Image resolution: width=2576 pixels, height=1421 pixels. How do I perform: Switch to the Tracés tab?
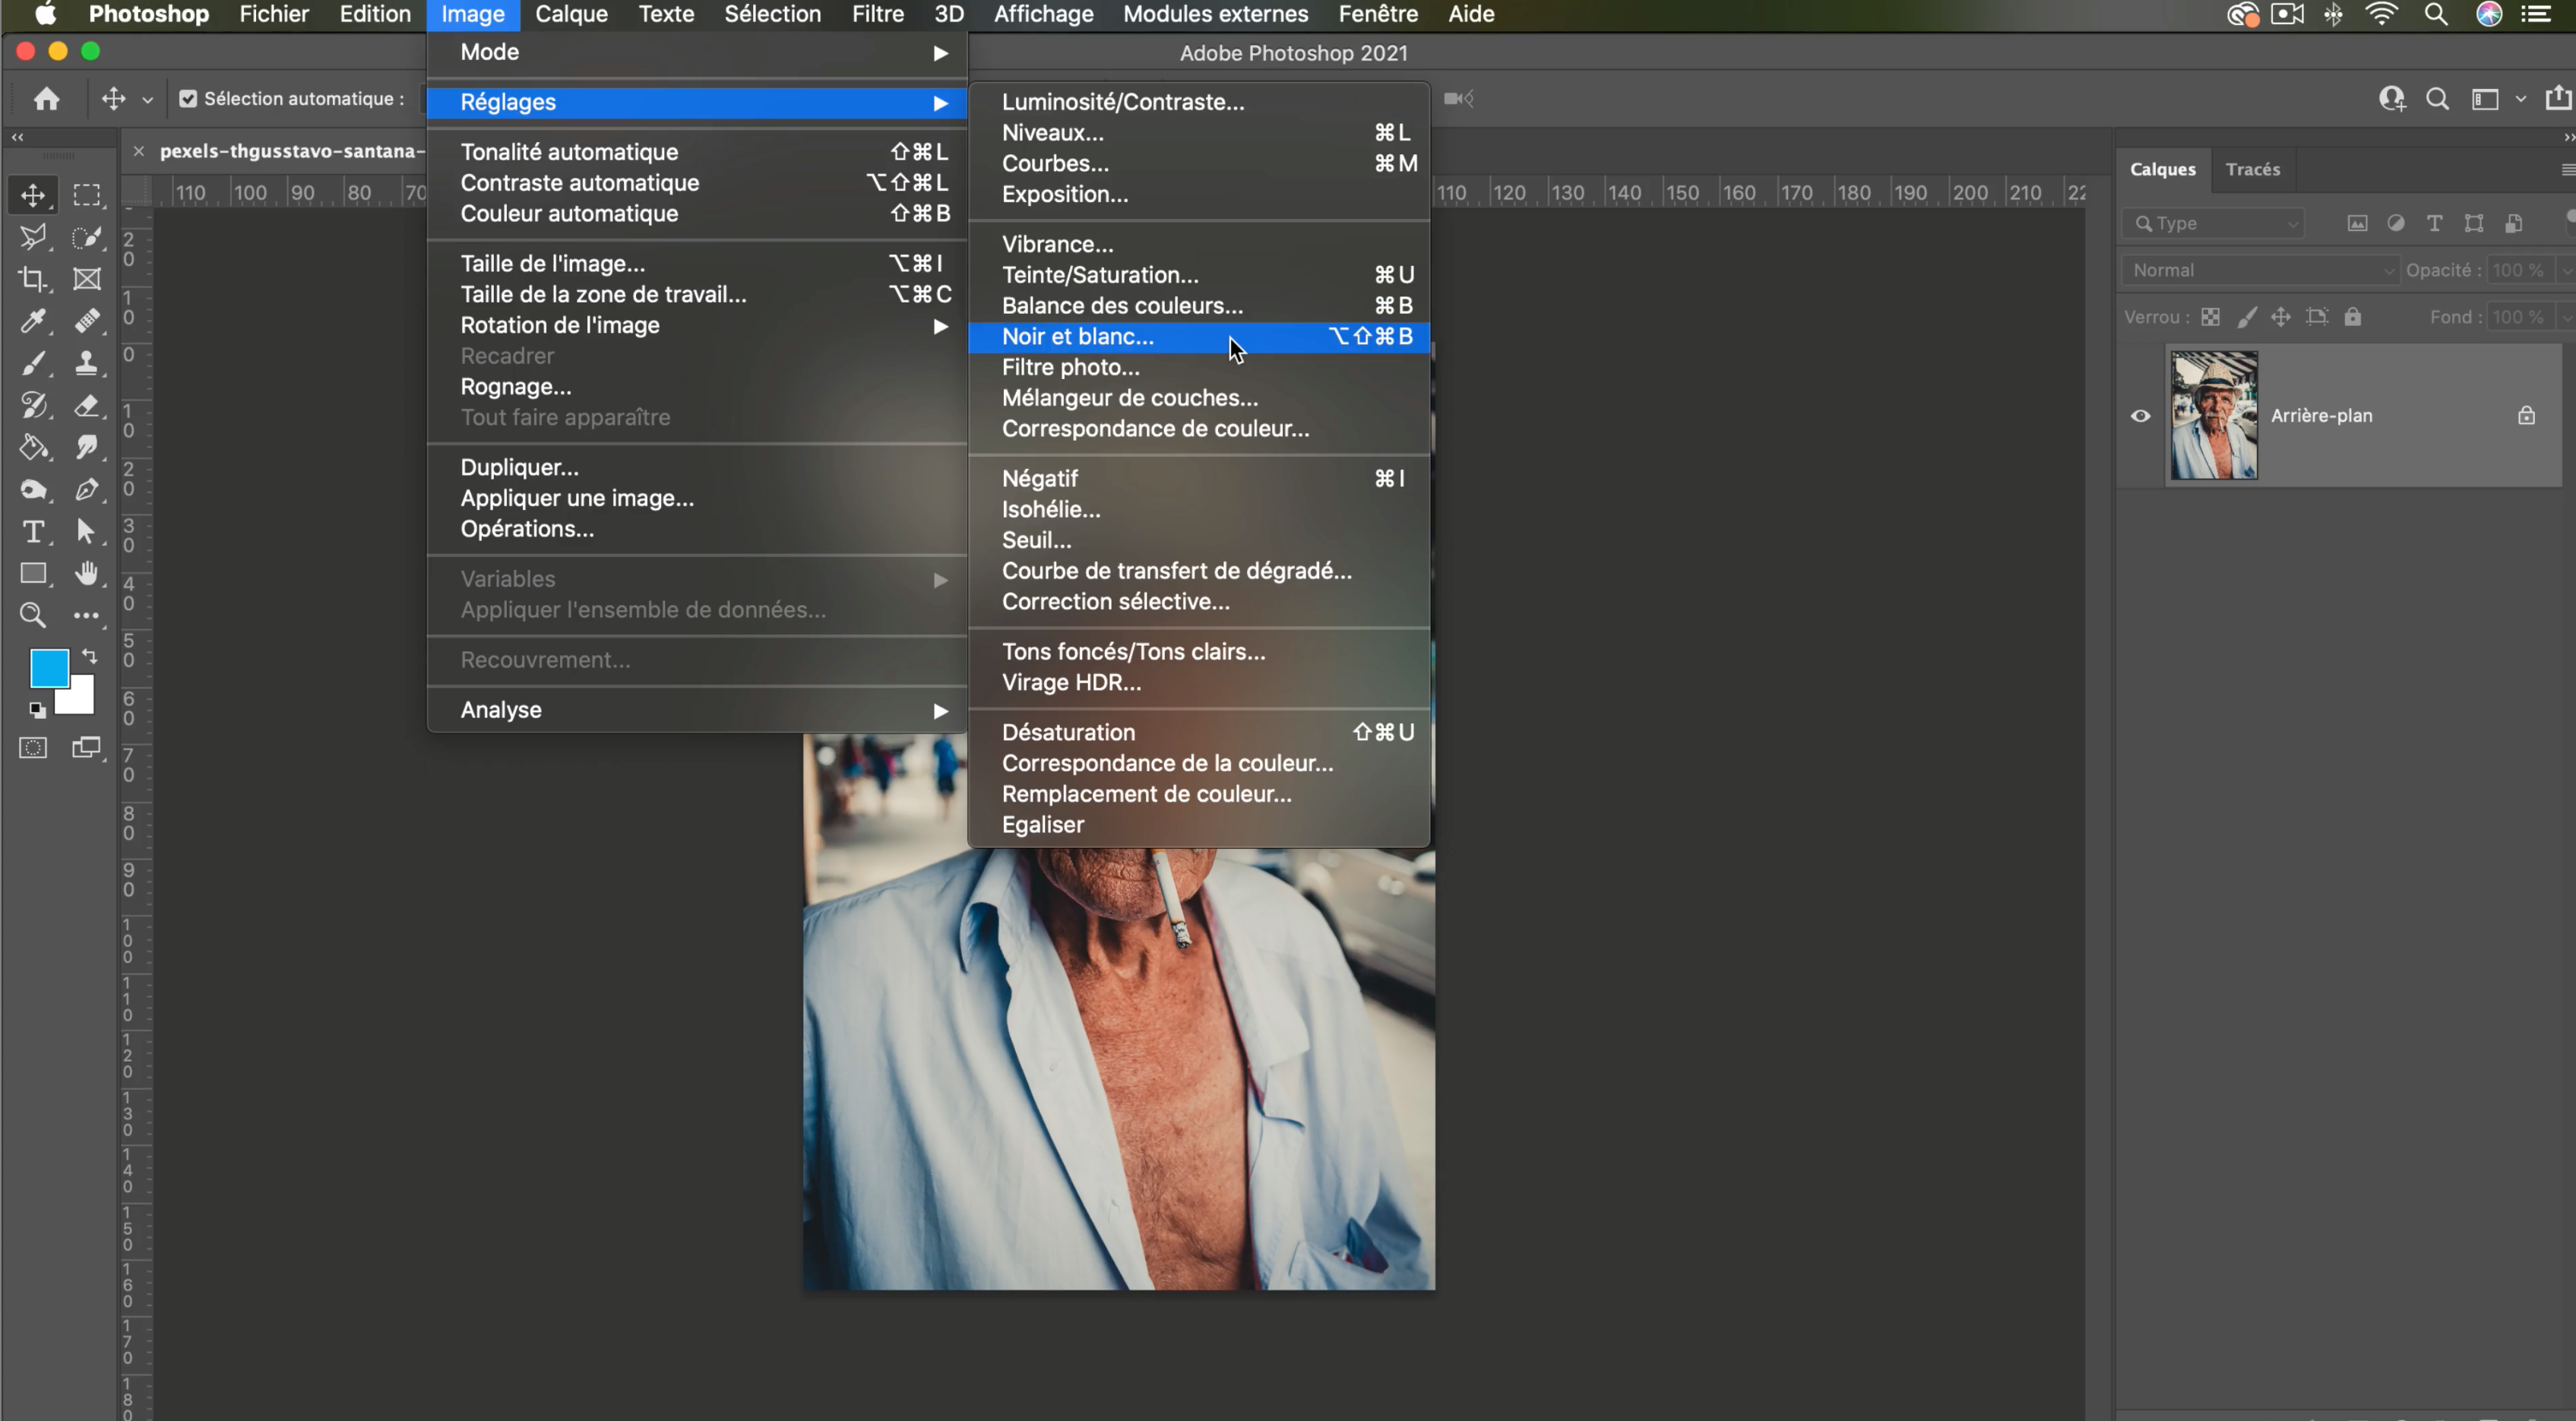point(2253,169)
